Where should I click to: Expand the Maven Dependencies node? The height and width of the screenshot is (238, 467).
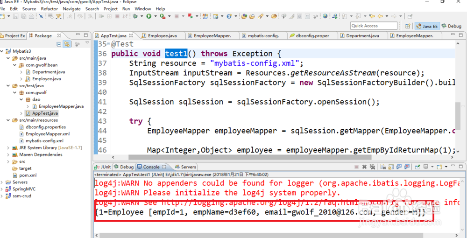8,155
